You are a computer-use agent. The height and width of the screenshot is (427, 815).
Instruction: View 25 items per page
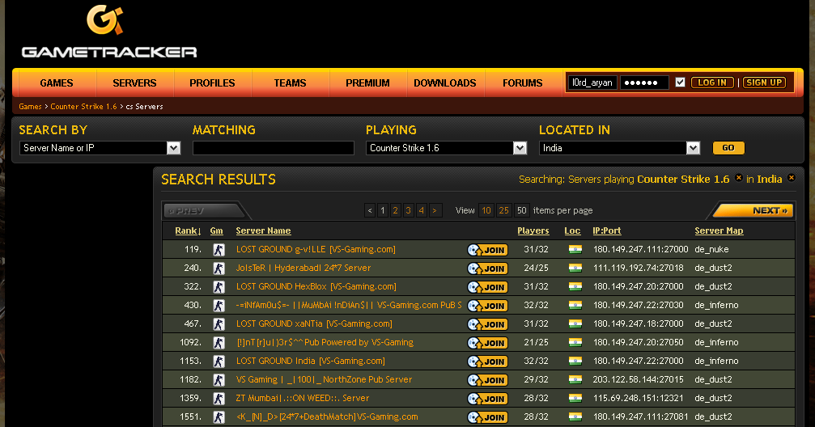503,210
